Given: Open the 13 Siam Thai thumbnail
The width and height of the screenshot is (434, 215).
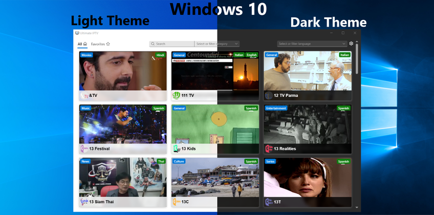Looking at the screenshot, I should click(x=123, y=177).
